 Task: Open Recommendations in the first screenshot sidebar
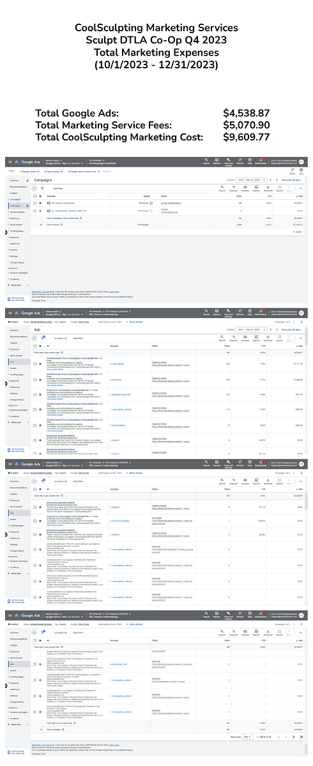click(x=19, y=186)
